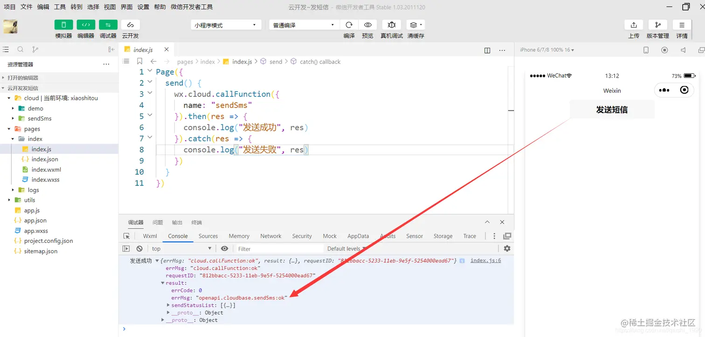Toggle console live expression eye icon
Screen dimensions: 705x337
coord(225,248)
